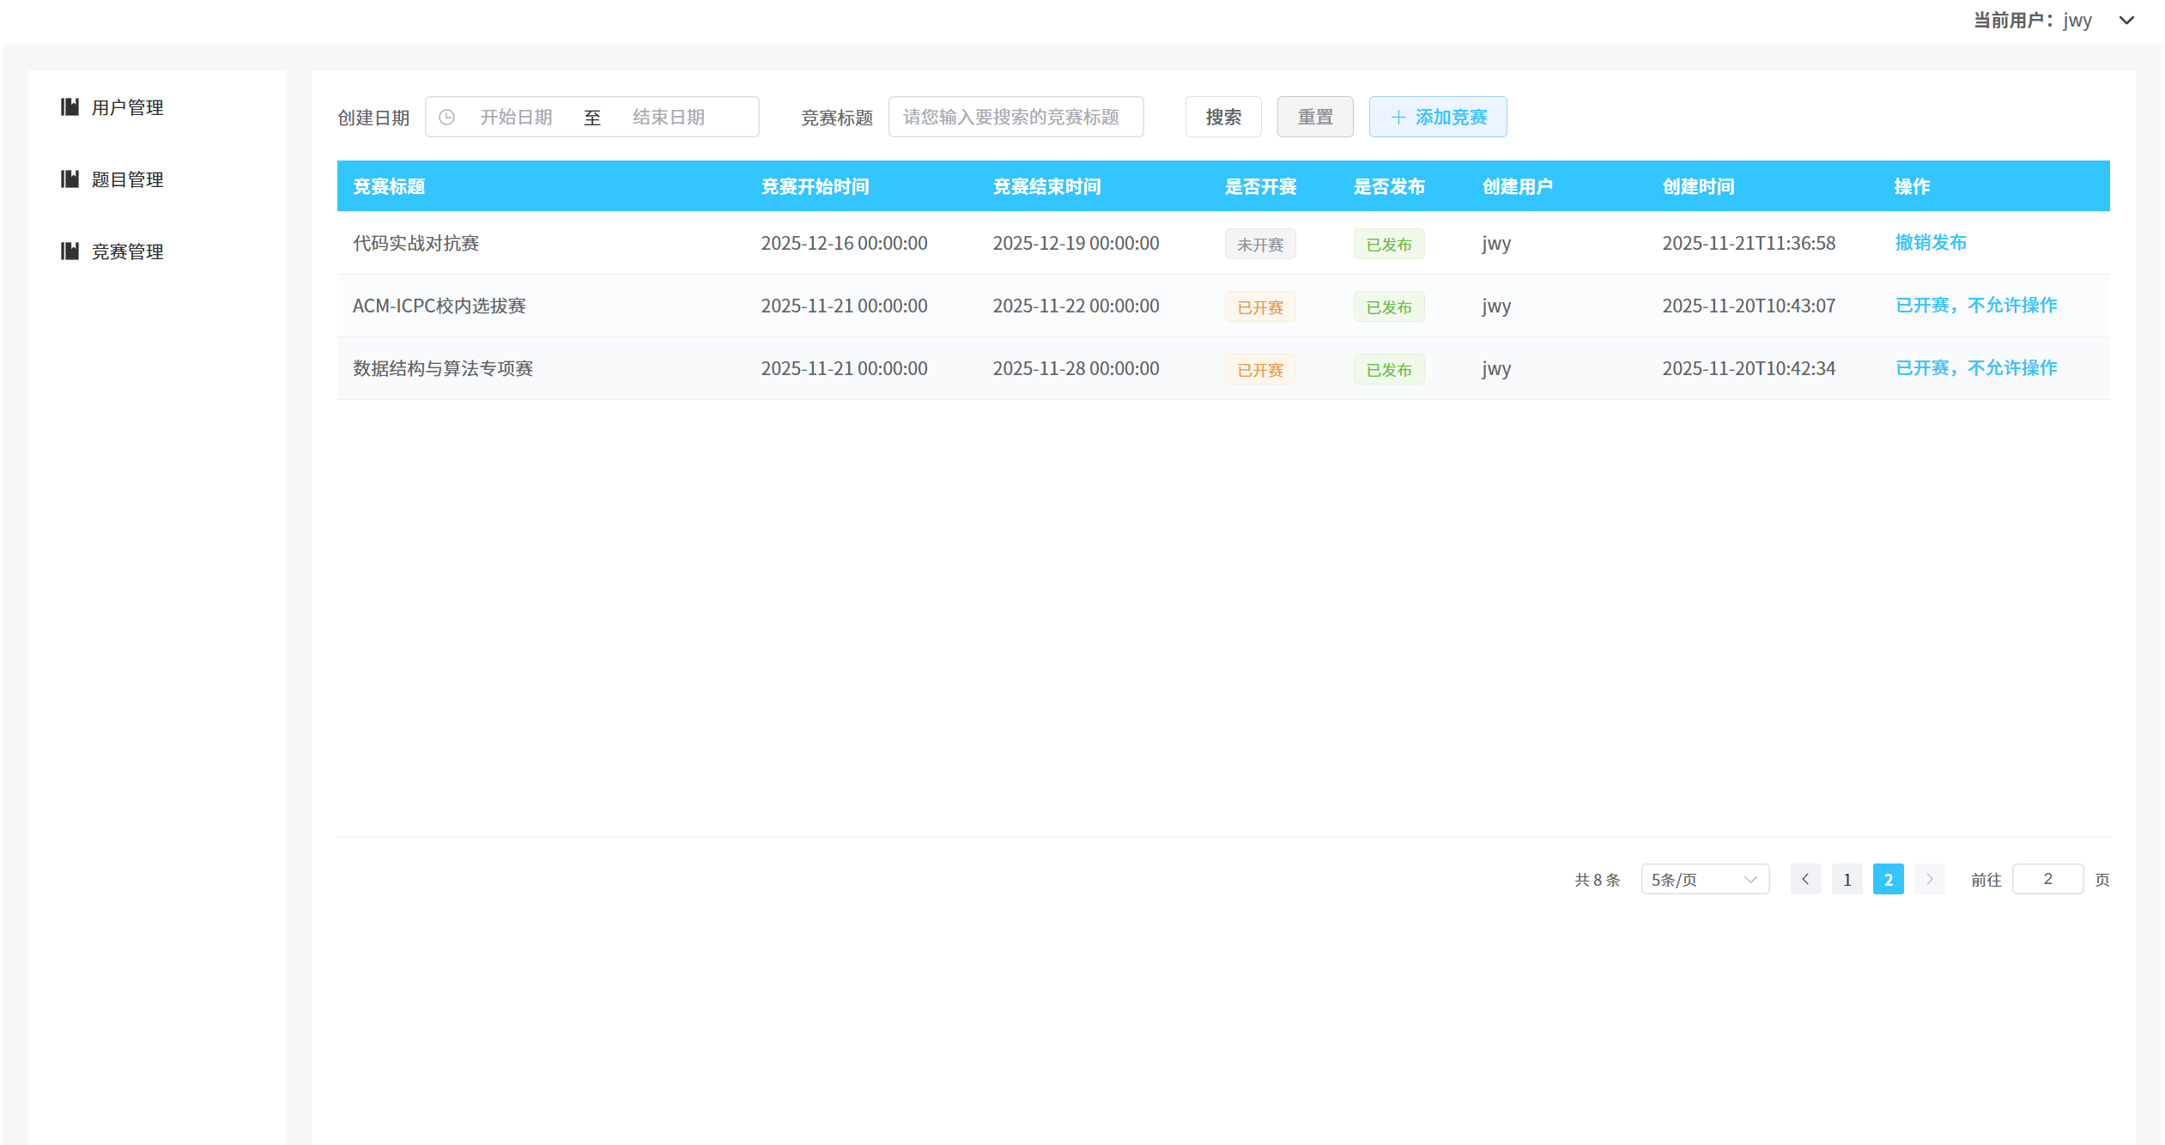
Task: Click the 用户管理 sidebar icon
Action: pos(70,106)
